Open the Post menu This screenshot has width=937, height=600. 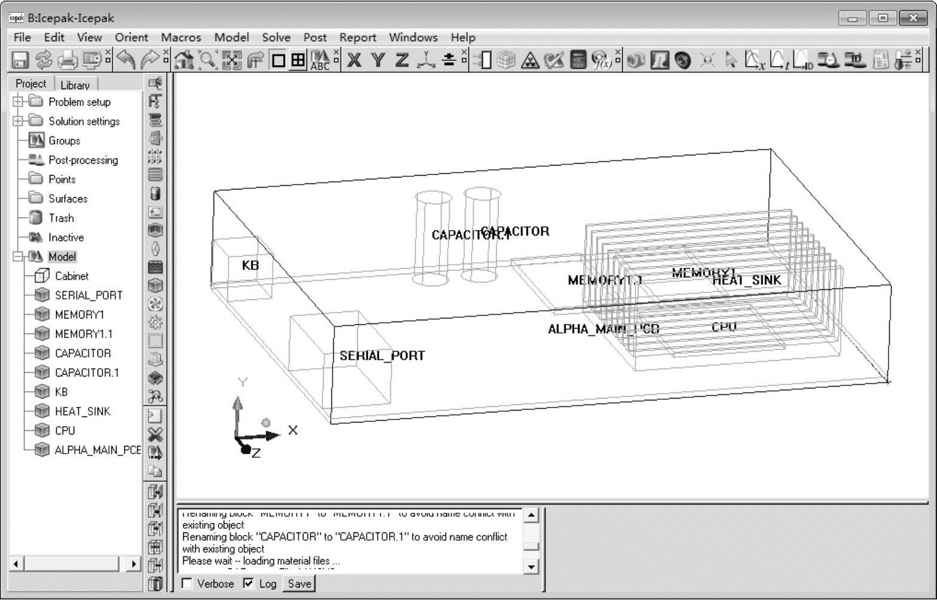point(315,37)
